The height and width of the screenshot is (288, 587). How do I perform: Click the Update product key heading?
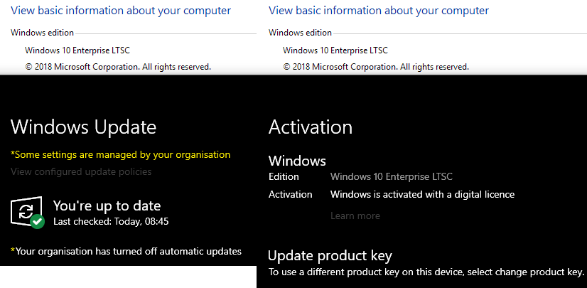pyautogui.click(x=330, y=256)
